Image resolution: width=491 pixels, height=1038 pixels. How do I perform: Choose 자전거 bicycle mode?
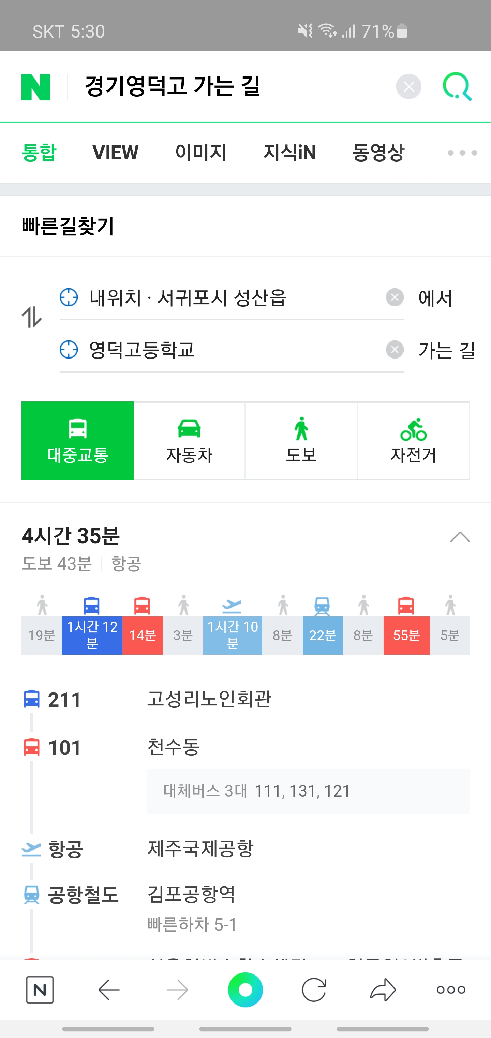click(x=413, y=440)
